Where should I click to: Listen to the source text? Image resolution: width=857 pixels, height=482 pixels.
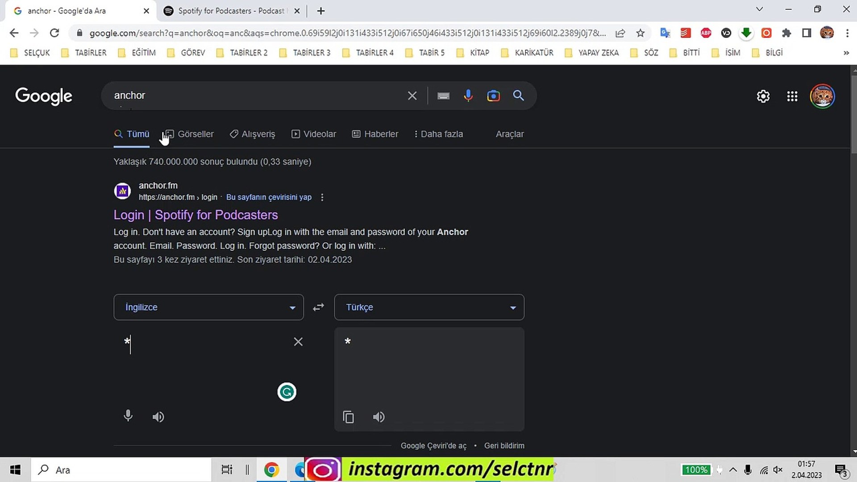[x=158, y=417]
